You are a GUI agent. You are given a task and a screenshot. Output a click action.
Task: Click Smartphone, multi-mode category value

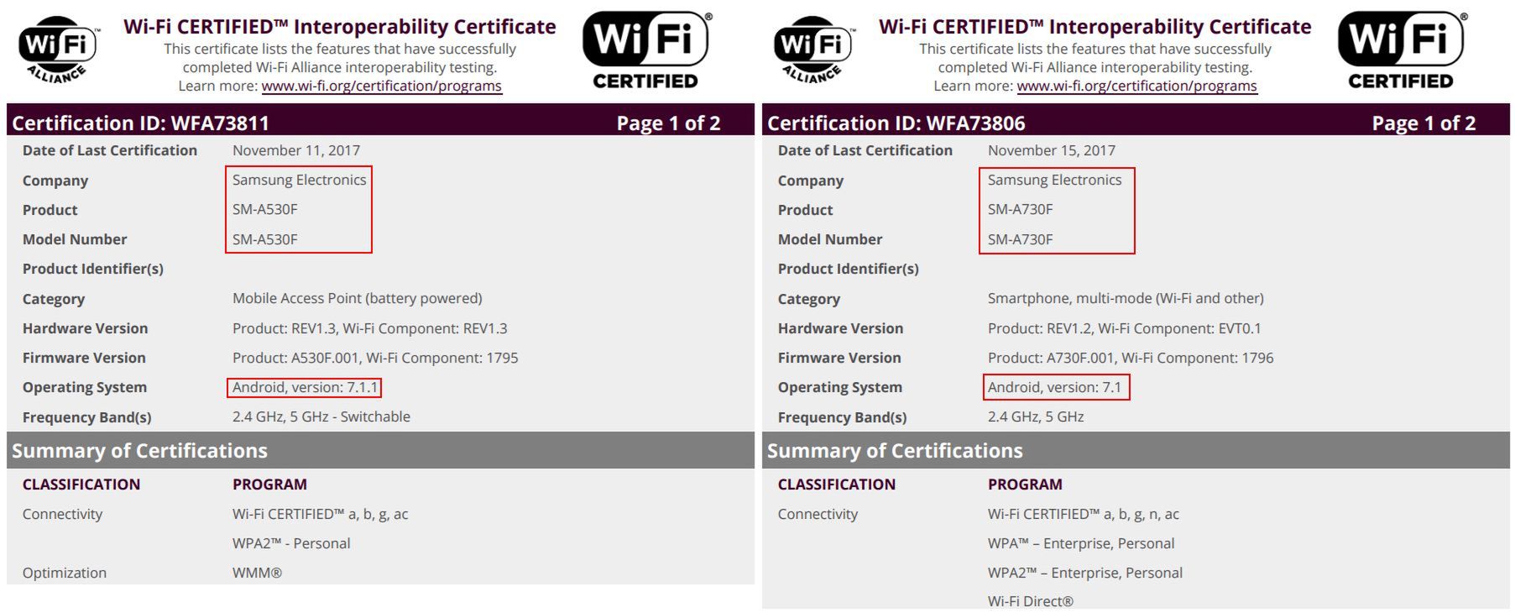coord(1126,298)
